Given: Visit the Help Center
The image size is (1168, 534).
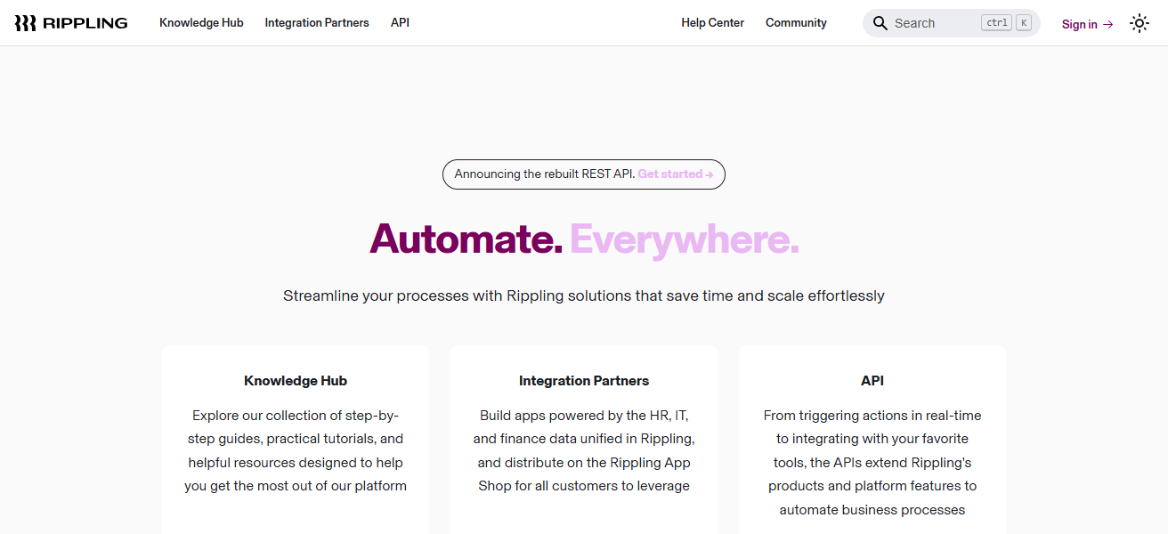Looking at the screenshot, I should point(712,22).
